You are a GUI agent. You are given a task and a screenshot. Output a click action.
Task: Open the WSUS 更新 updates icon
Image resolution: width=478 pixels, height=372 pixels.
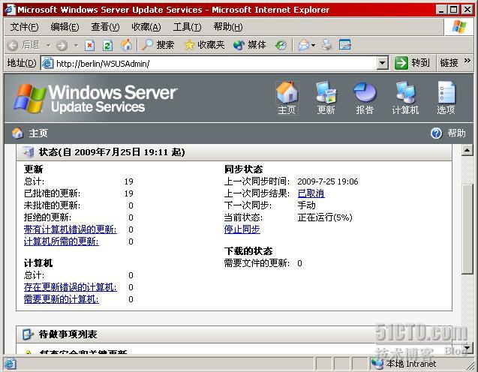coord(326,97)
